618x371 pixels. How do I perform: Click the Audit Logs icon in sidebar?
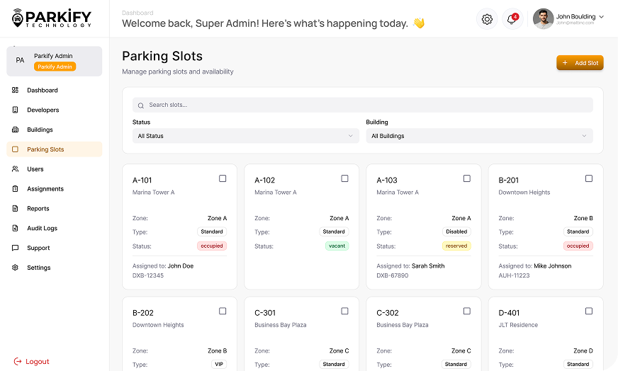(15, 229)
